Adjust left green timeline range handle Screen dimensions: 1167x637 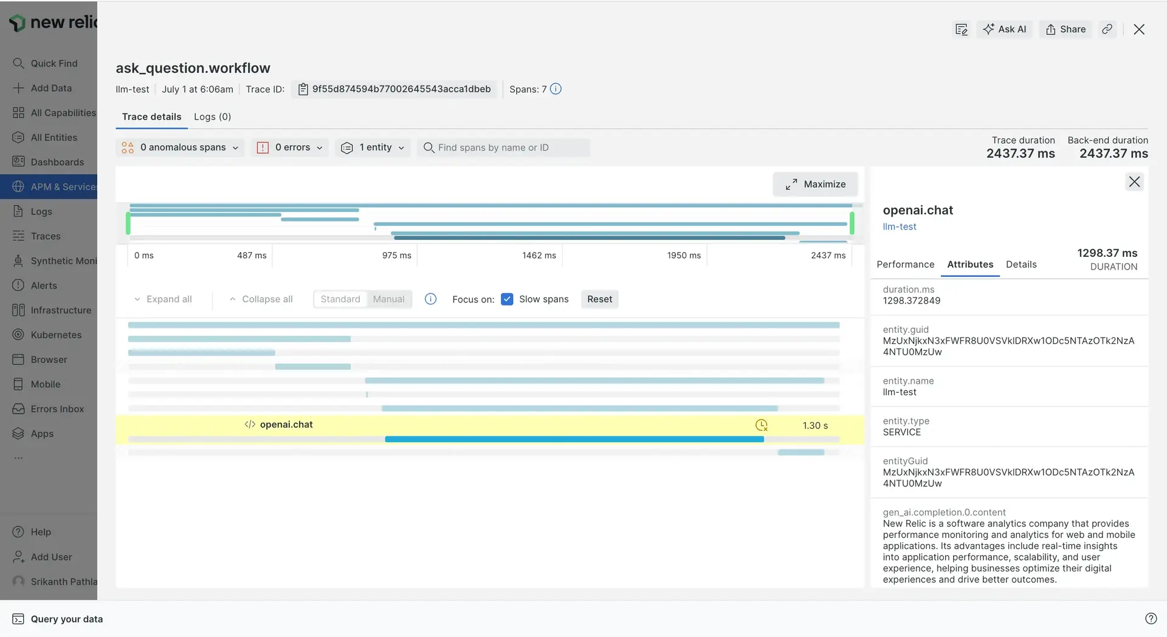click(128, 223)
